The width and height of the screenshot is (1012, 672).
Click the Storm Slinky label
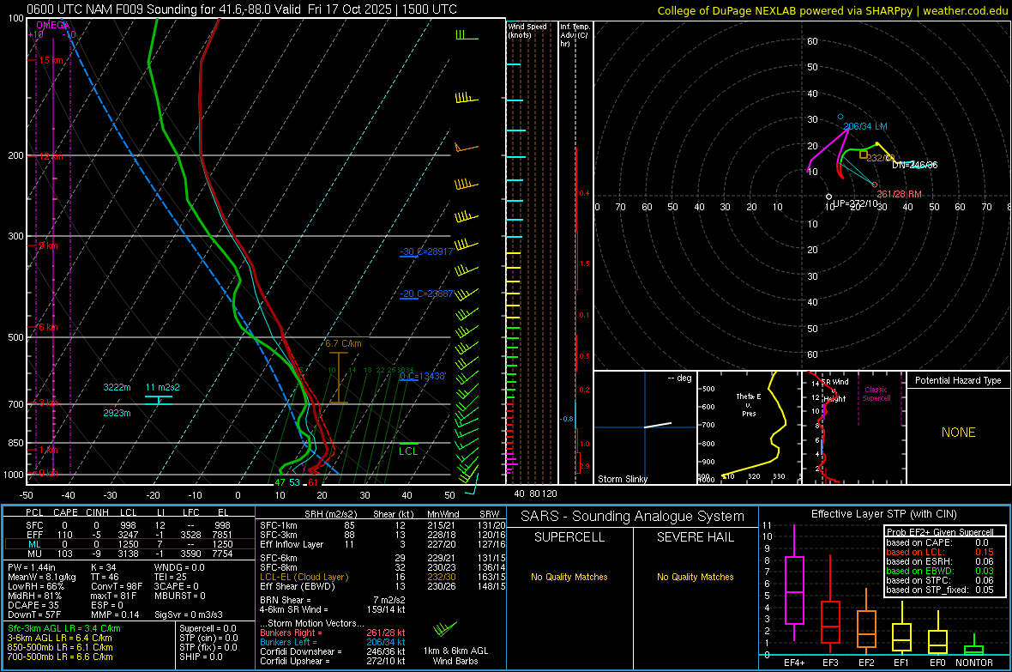(x=622, y=479)
